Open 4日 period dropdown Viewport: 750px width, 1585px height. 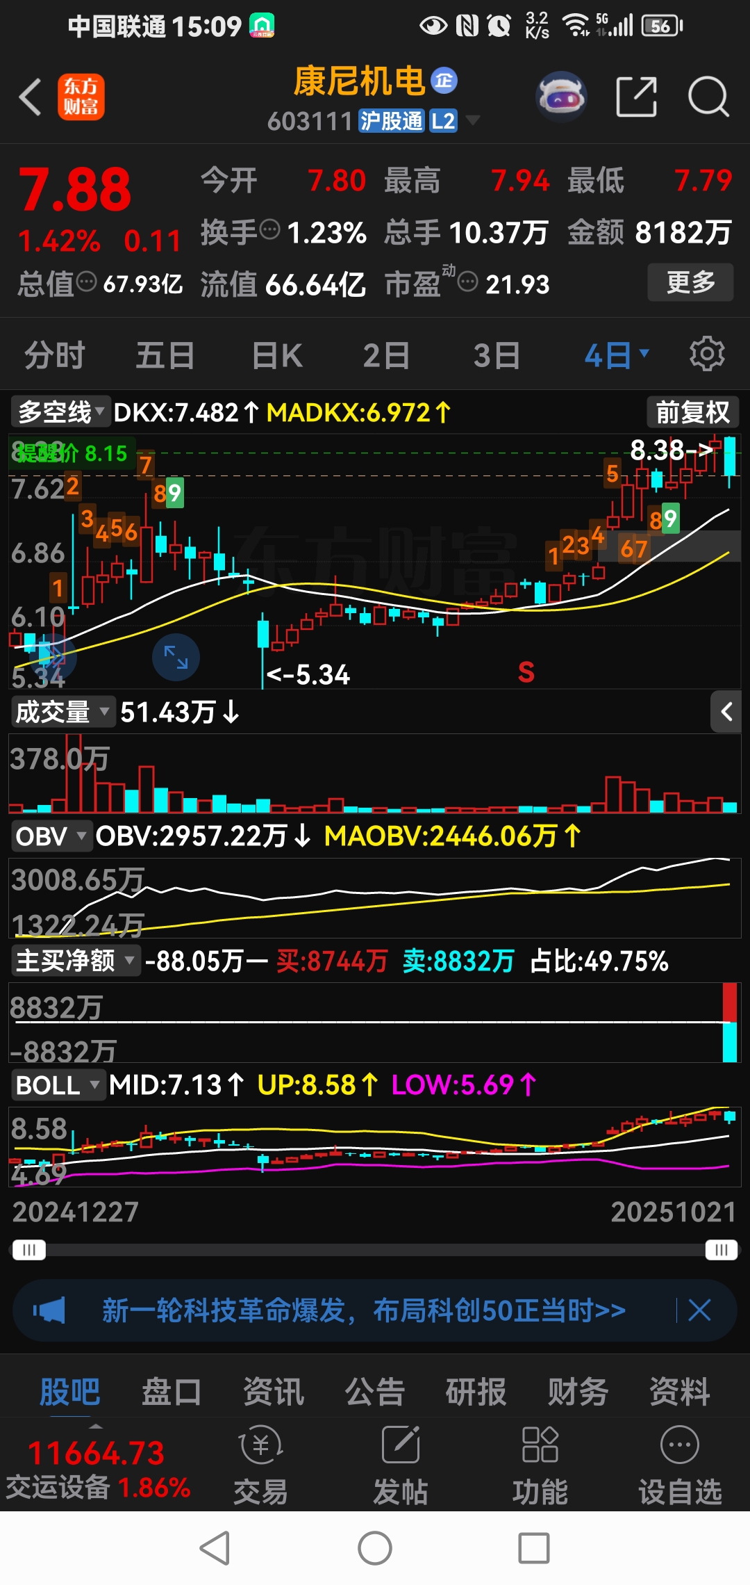(617, 355)
